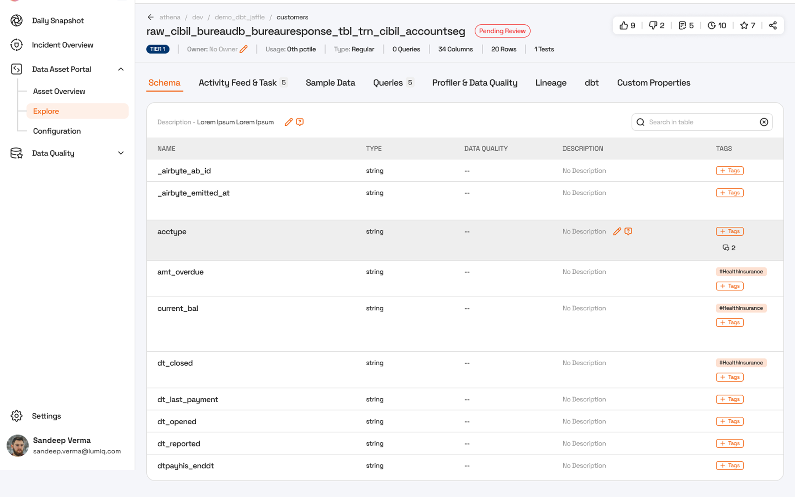Add tags to _airbyte_ab_id column

click(x=729, y=171)
